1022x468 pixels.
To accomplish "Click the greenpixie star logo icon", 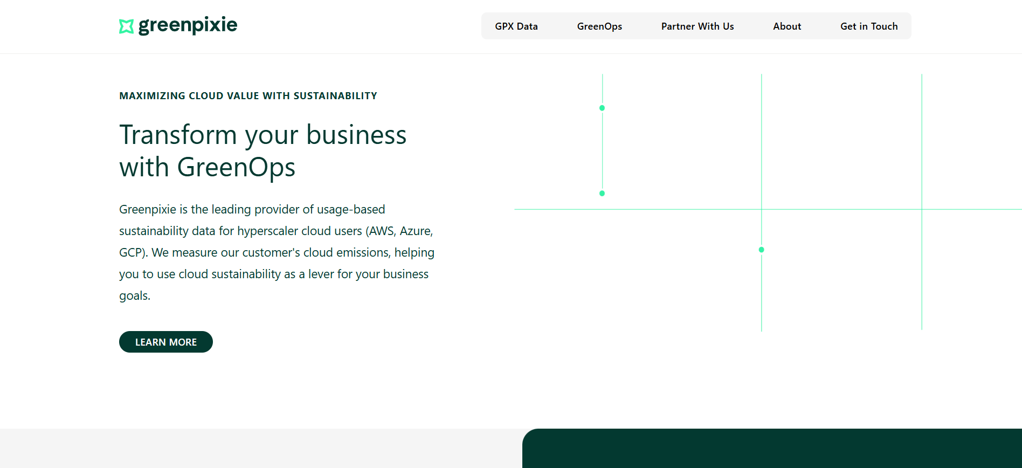I will pos(126,26).
